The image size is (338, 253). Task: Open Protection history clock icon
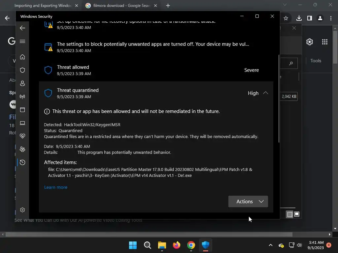click(22, 162)
